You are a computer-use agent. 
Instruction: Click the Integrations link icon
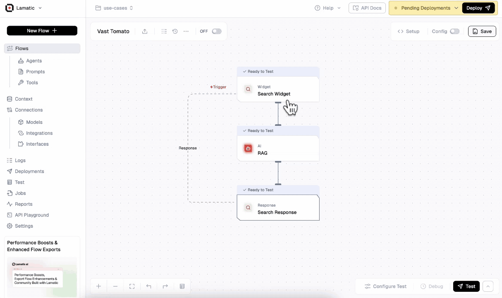[21, 133]
